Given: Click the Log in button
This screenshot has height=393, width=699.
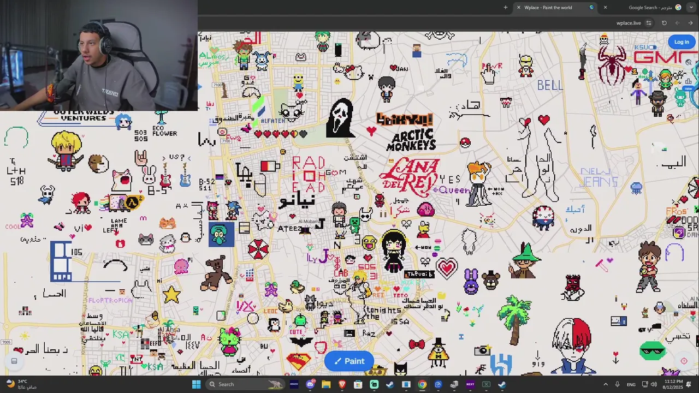Looking at the screenshot, I should coord(682,42).
